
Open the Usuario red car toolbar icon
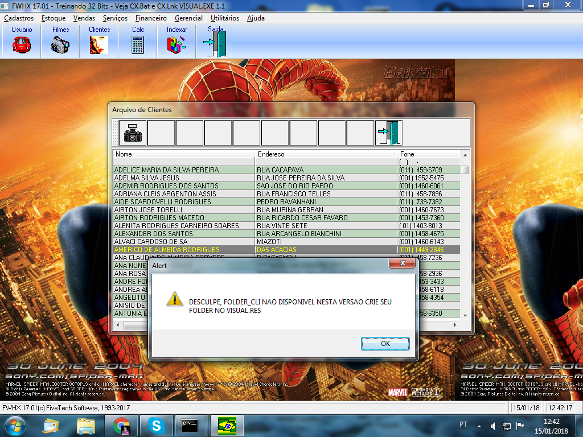click(x=22, y=44)
